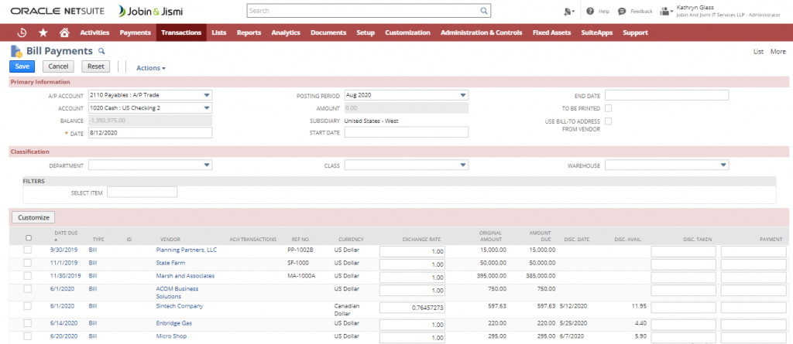Viewport: 793px width, 344px height.
Task: Open the Fixed Assets menu
Action: click(x=551, y=32)
